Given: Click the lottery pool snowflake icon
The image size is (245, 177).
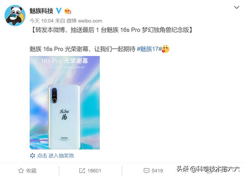Looking at the screenshot, I should pyautogui.click(x=33, y=156).
